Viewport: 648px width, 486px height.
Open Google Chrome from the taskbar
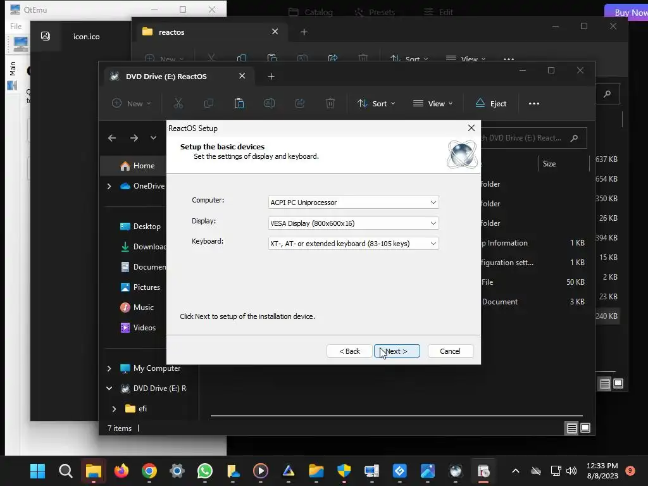pyautogui.click(x=149, y=471)
